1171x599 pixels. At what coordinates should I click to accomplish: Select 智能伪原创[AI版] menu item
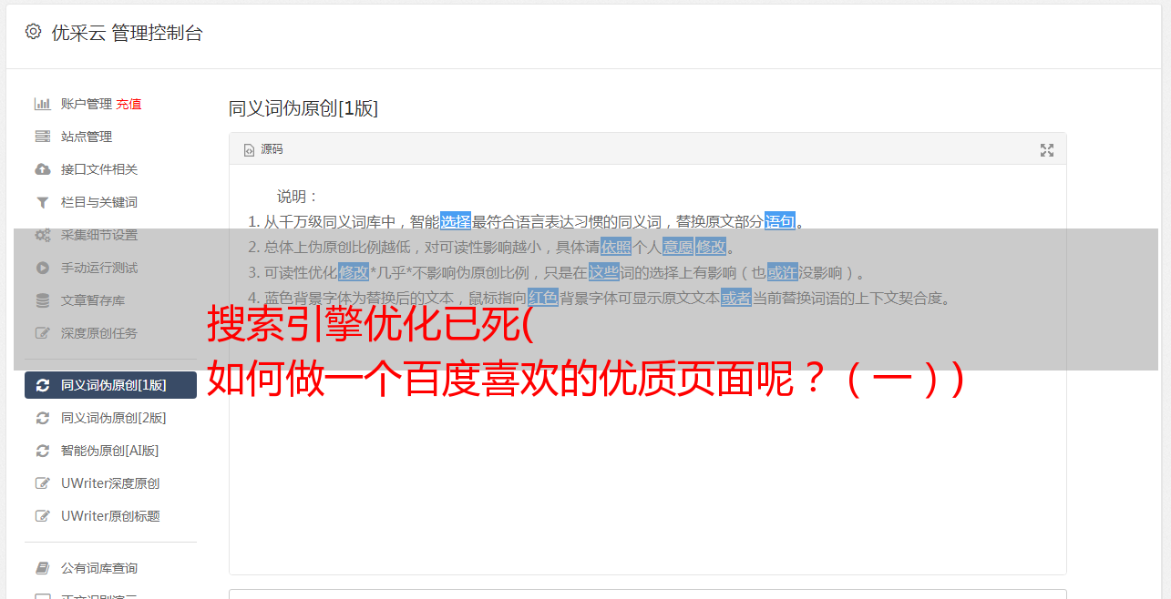tap(110, 451)
